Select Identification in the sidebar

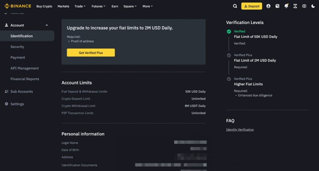click(x=27, y=36)
